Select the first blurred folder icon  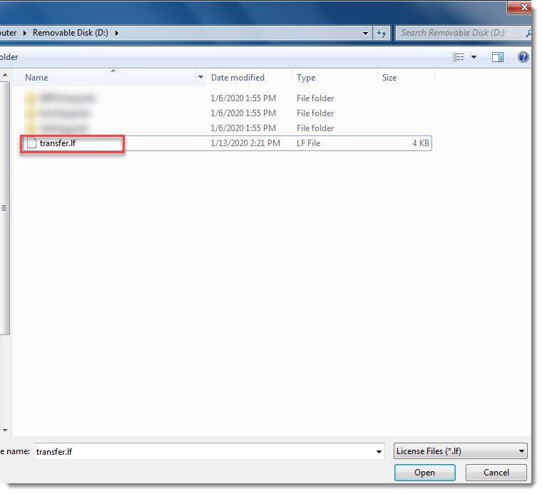pyautogui.click(x=31, y=98)
